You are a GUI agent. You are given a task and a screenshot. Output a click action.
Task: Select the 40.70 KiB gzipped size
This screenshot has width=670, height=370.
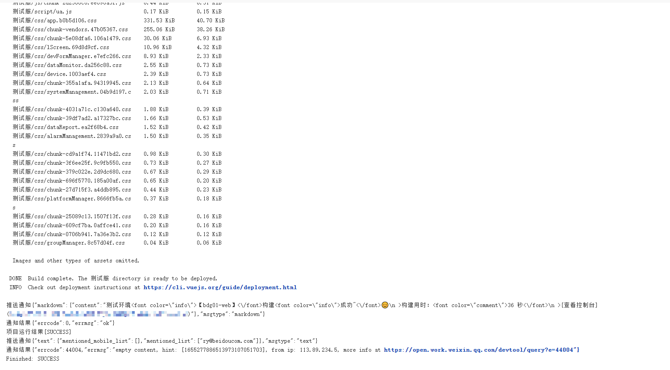(x=211, y=21)
